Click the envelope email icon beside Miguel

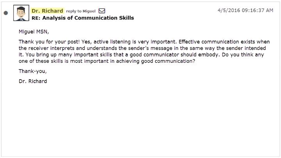tap(102, 11)
